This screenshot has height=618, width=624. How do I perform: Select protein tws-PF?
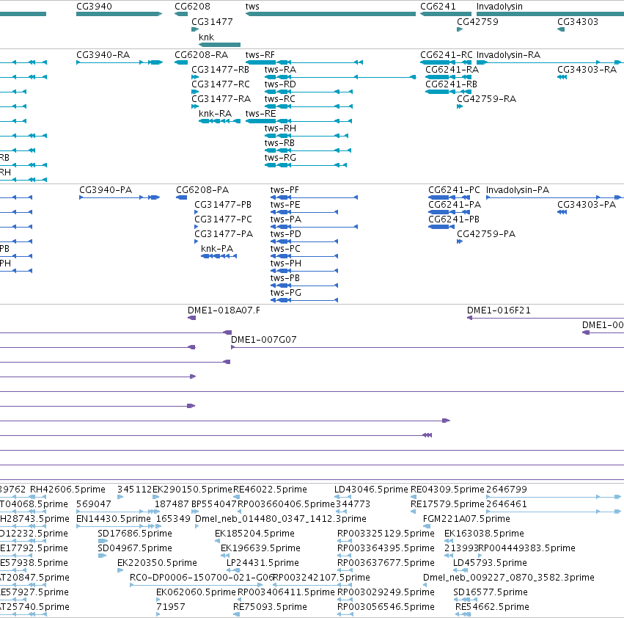pyautogui.click(x=285, y=189)
